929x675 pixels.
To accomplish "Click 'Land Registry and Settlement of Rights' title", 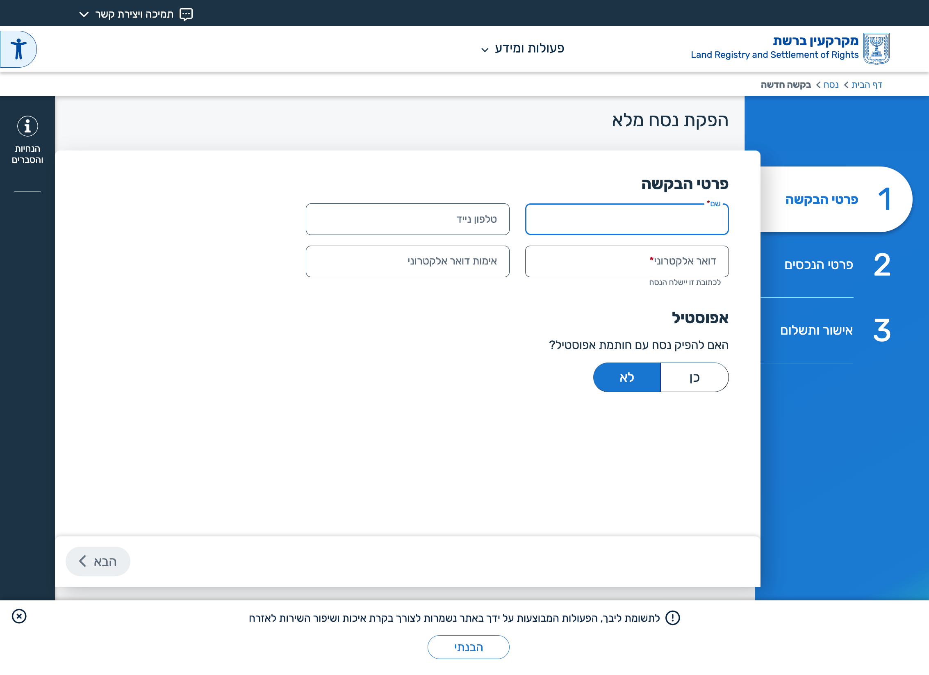I will pyautogui.click(x=774, y=55).
